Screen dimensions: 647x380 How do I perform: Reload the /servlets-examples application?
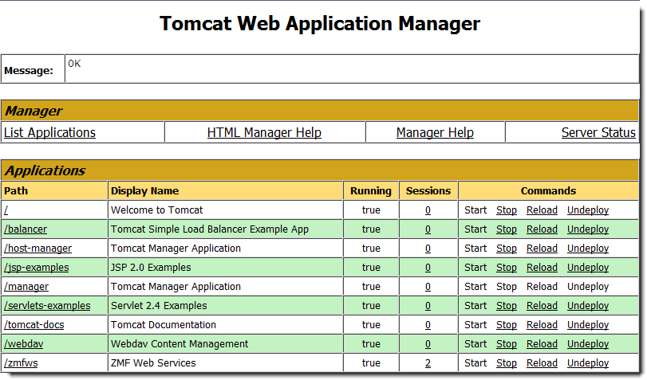coord(542,306)
